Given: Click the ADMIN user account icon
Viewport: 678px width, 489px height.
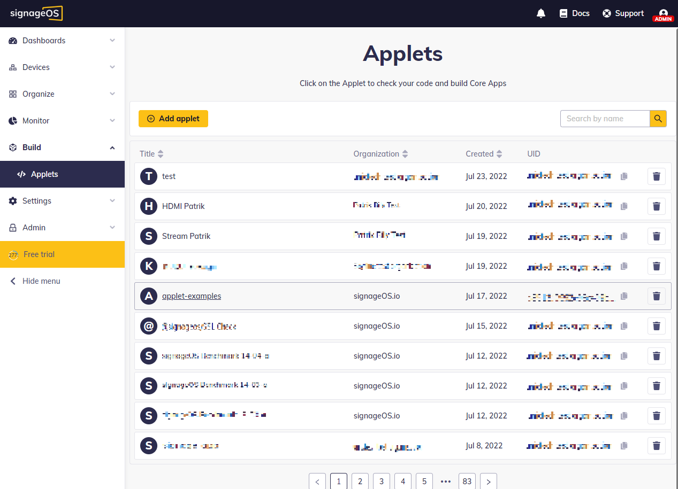Looking at the screenshot, I should point(663,13).
